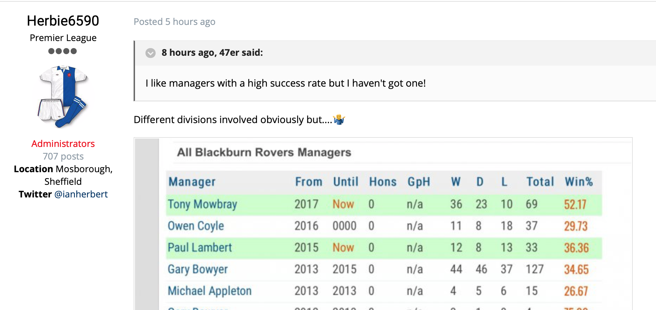Click the Administrators group label
The height and width of the screenshot is (310, 656).
(63, 144)
